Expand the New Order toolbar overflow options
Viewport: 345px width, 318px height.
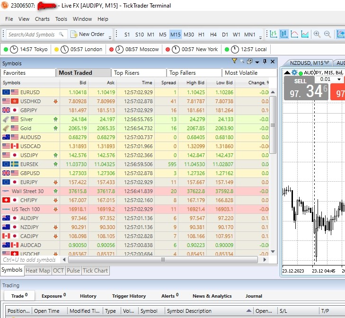point(110,38)
